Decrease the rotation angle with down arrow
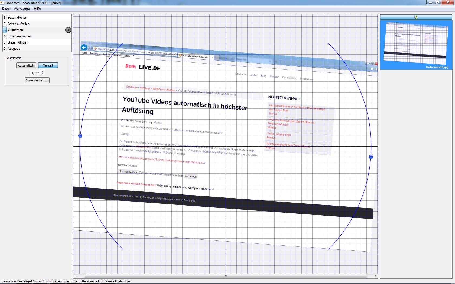 pyautogui.click(x=43, y=74)
